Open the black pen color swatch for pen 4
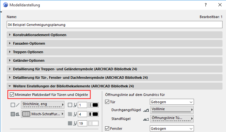Viewport: 226px width, 132px height. [94, 114]
